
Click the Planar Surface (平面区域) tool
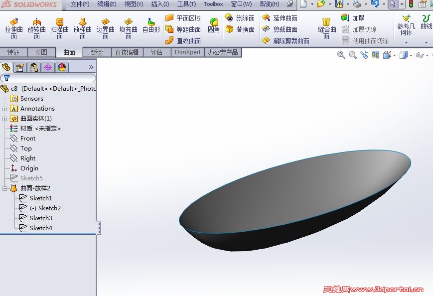point(183,18)
